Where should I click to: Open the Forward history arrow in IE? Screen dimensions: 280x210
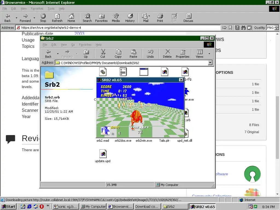click(34, 18)
